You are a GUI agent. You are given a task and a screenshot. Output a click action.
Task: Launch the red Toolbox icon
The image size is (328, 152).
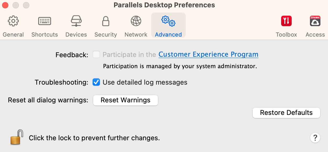point(286,21)
